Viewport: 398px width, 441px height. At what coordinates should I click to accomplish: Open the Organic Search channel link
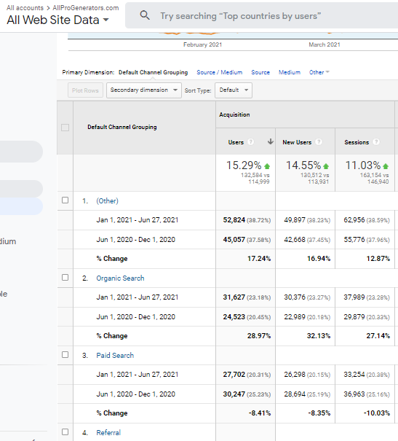pos(120,278)
